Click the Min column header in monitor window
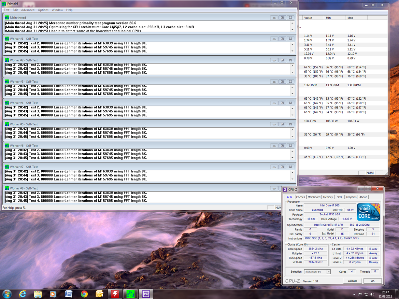Viewport: 399px width, 299px height. (335, 18)
